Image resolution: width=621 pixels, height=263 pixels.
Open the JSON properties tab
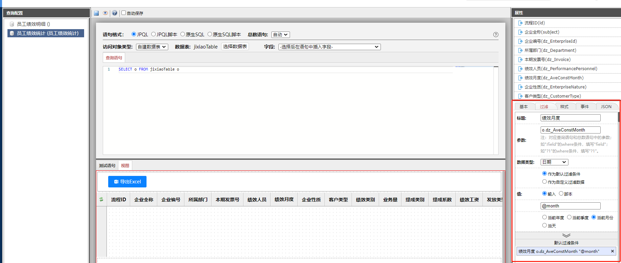[606, 106]
